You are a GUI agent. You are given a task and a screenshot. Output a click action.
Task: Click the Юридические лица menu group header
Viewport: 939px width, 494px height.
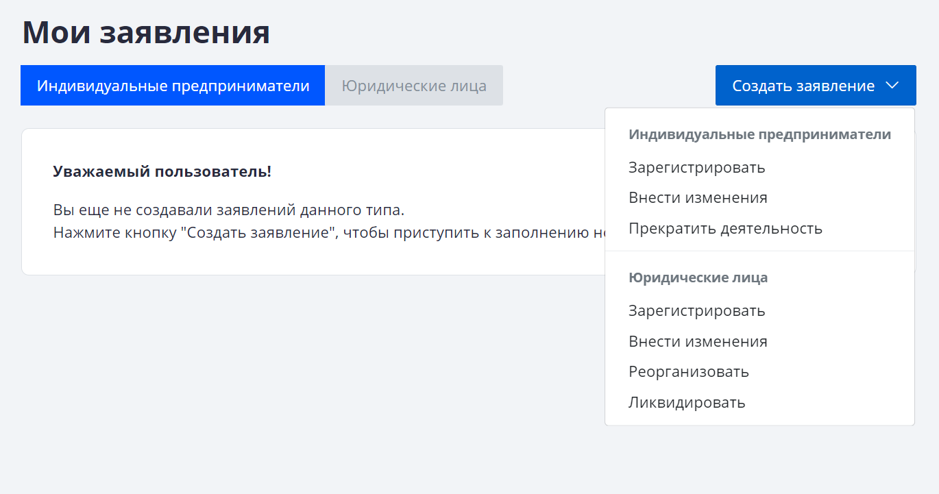[698, 277]
